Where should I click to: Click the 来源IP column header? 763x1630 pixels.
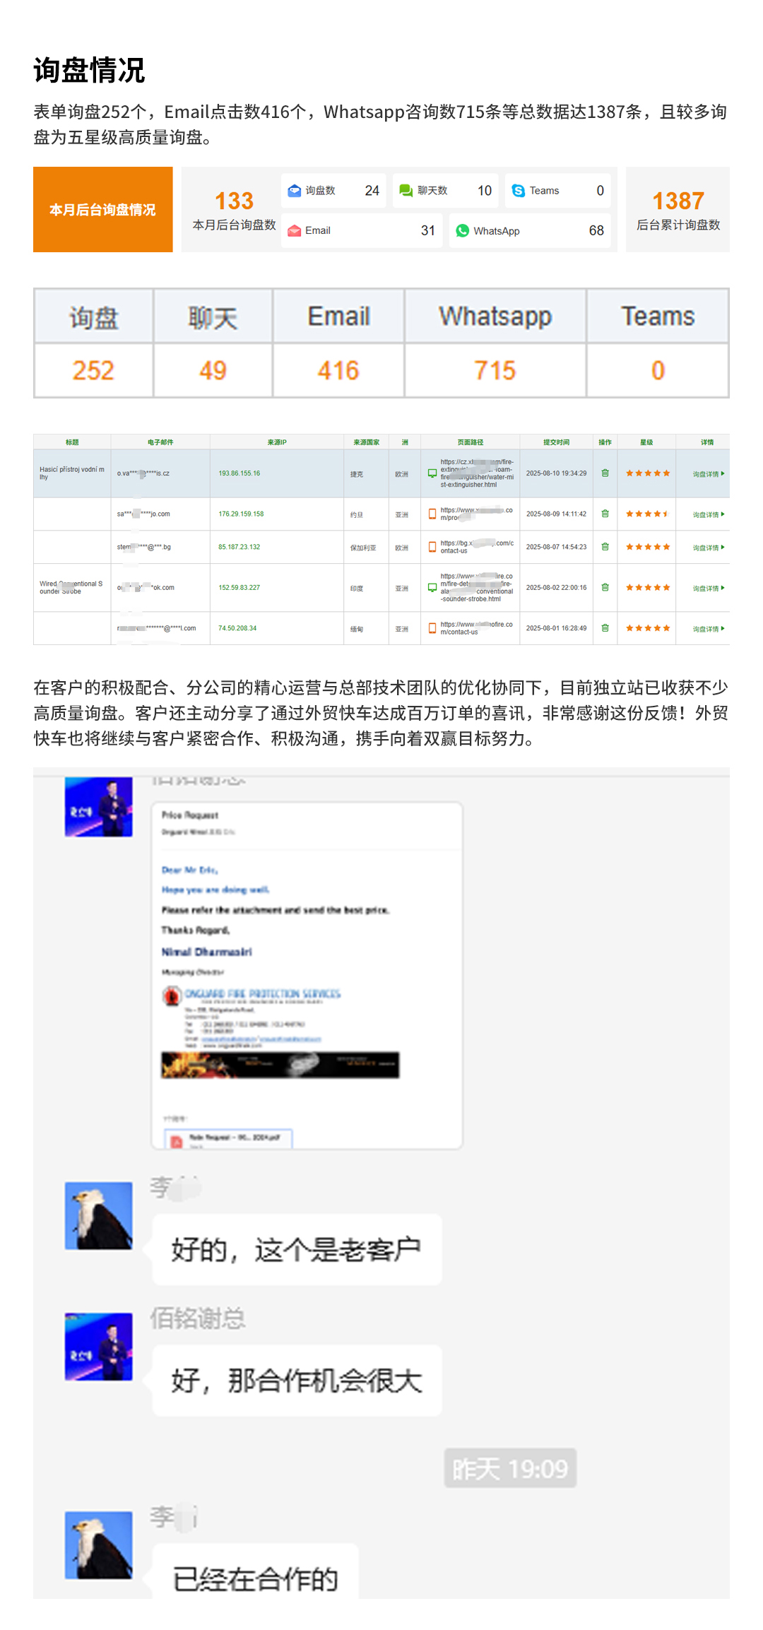pos(277,442)
